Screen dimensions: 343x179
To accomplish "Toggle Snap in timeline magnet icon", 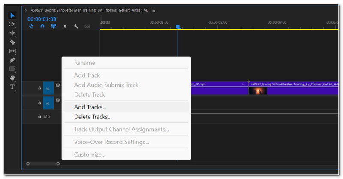I will click(42, 27).
